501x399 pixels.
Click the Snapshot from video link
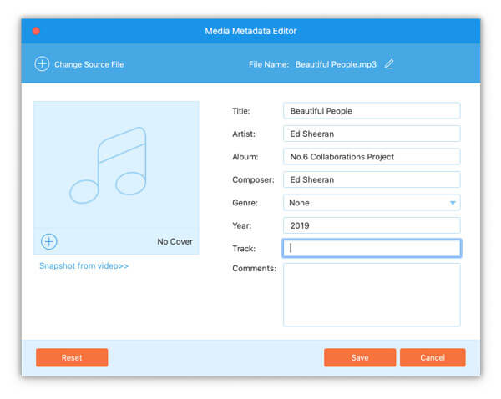pyautogui.click(x=83, y=265)
